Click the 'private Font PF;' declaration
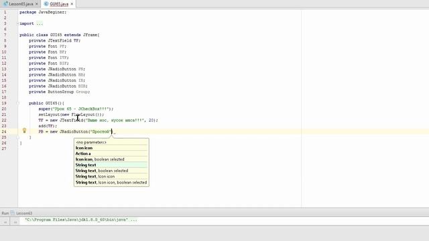This screenshot has height=241, width=429. click(x=48, y=46)
